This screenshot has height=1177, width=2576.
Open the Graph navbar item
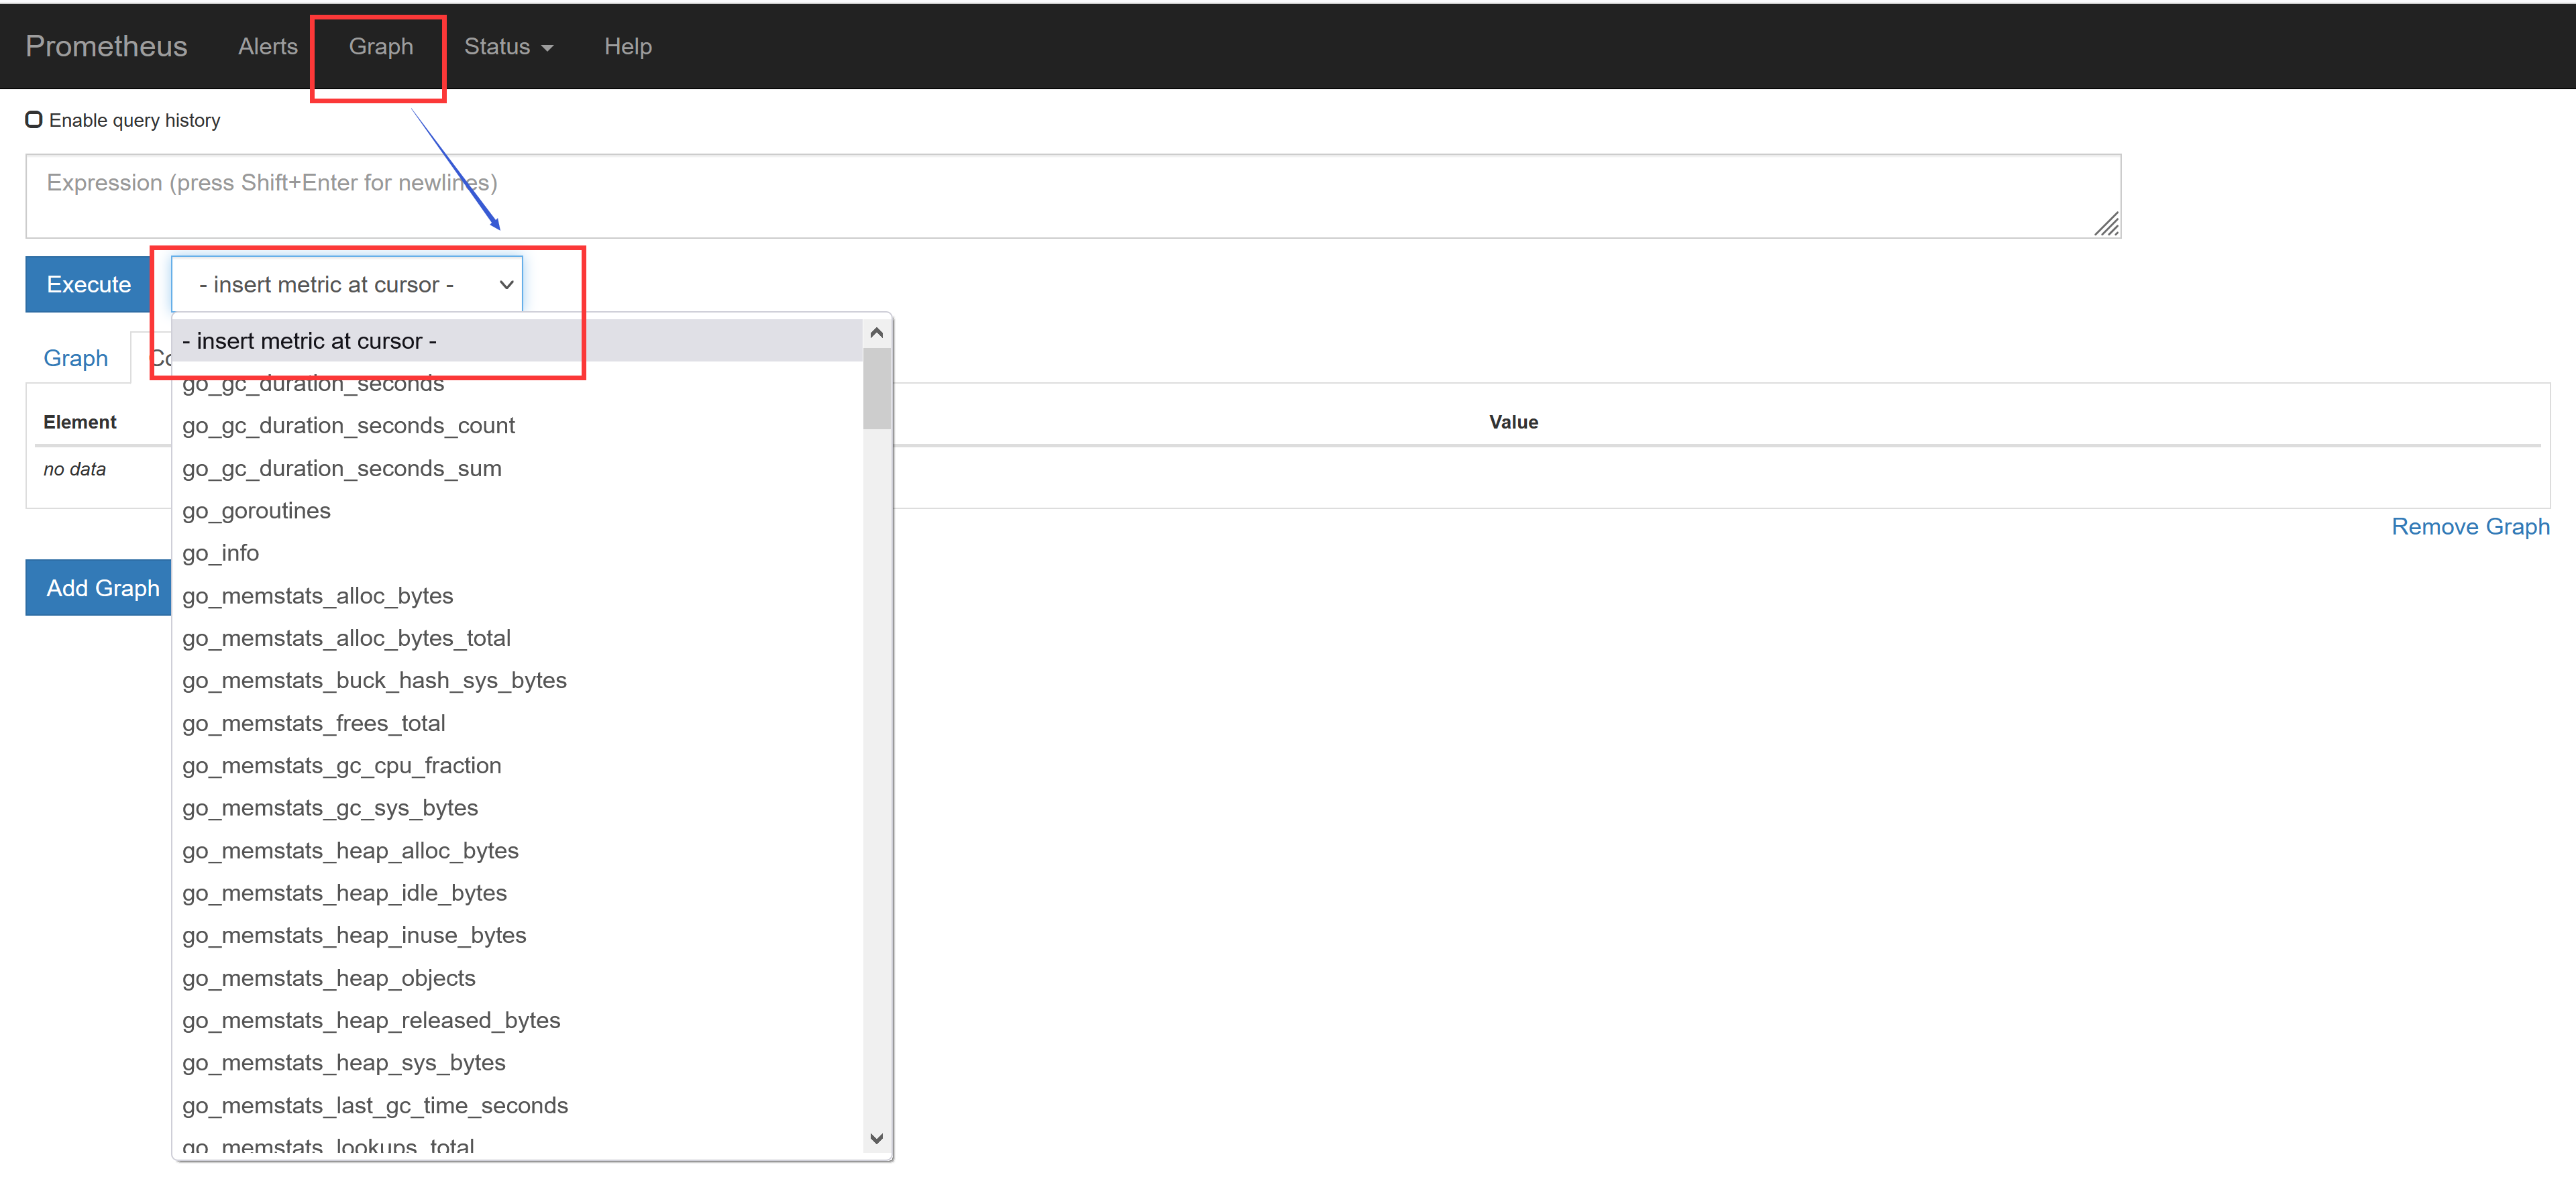tap(380, 47)
